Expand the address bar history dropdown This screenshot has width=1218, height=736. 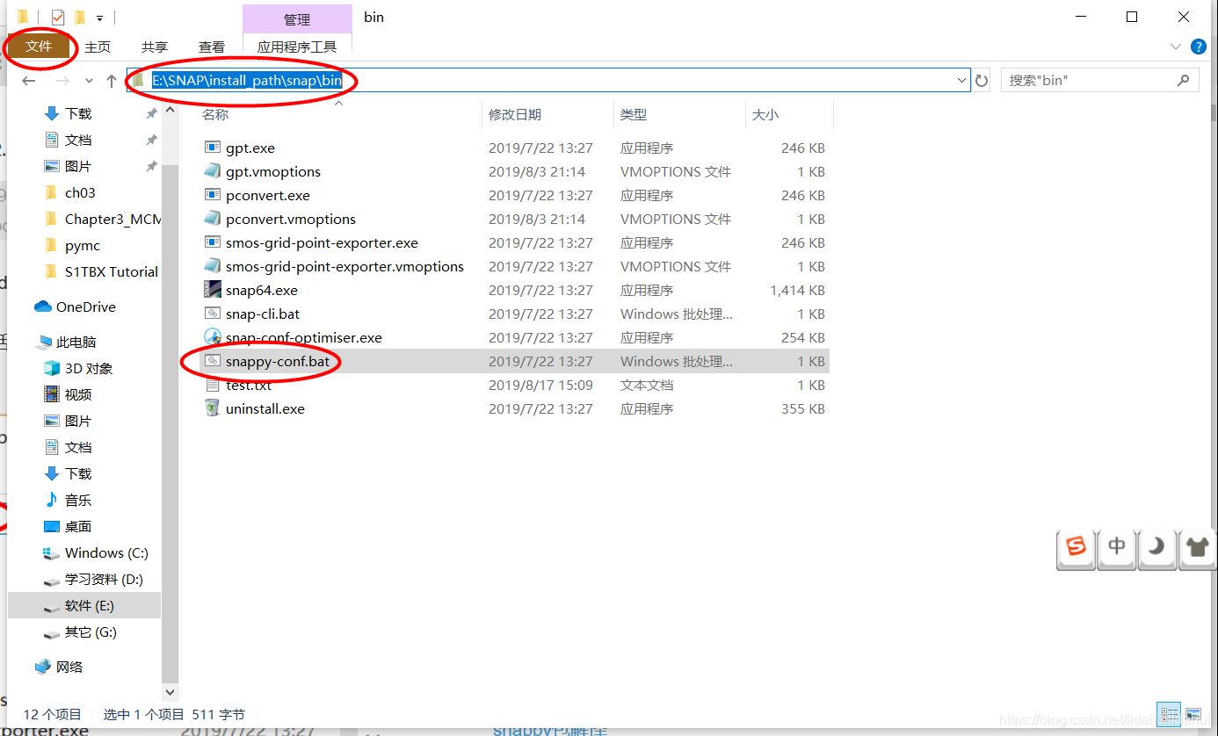tap(961, 80)
